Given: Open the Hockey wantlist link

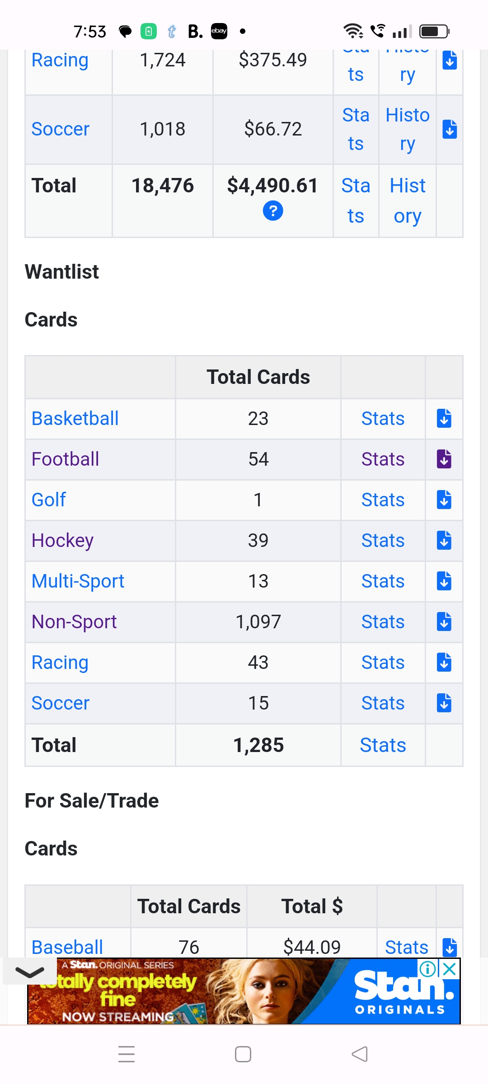Looking at the screenshot, I should pos(62,540).
